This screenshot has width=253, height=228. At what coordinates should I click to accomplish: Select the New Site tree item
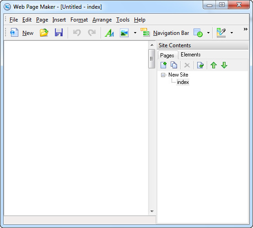coord(178,75)
